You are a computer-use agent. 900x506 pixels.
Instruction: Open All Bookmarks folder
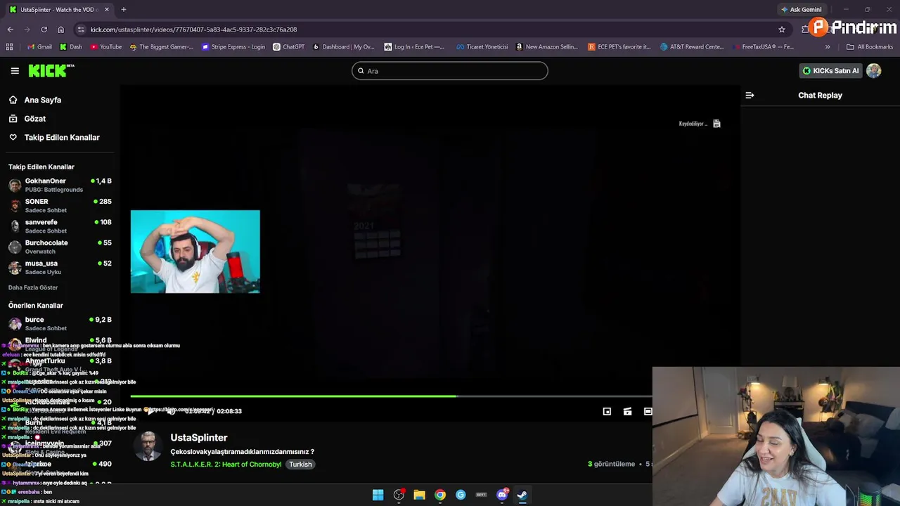[x=870, y=47]
